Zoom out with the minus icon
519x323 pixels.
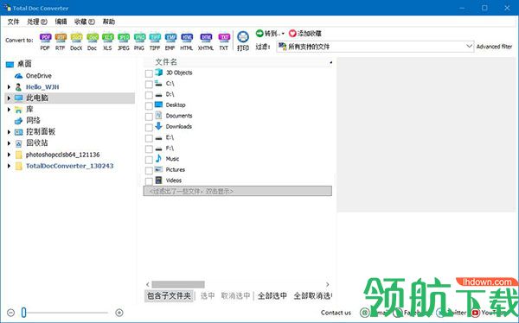(10, 313)
